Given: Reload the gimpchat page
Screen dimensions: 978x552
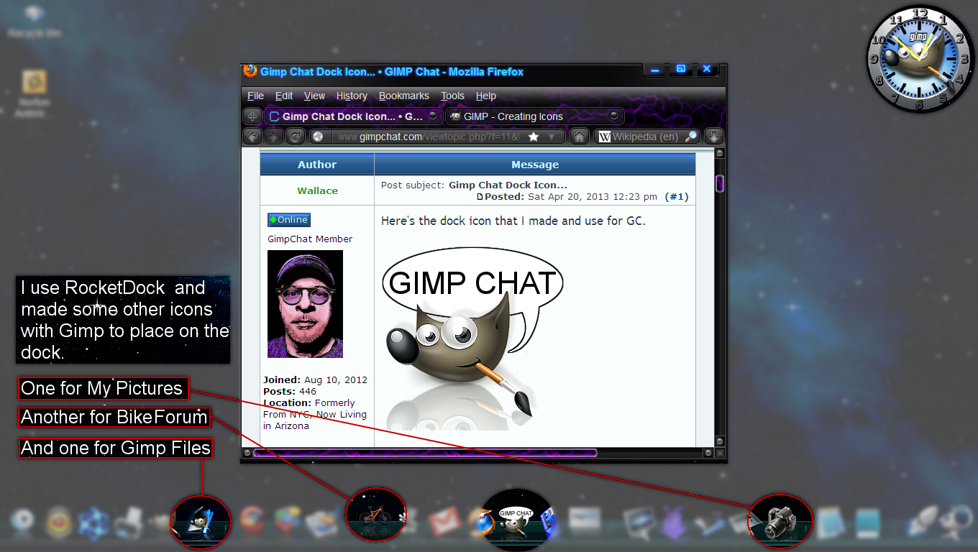Looking at the screenshot, I should [295, 136].
